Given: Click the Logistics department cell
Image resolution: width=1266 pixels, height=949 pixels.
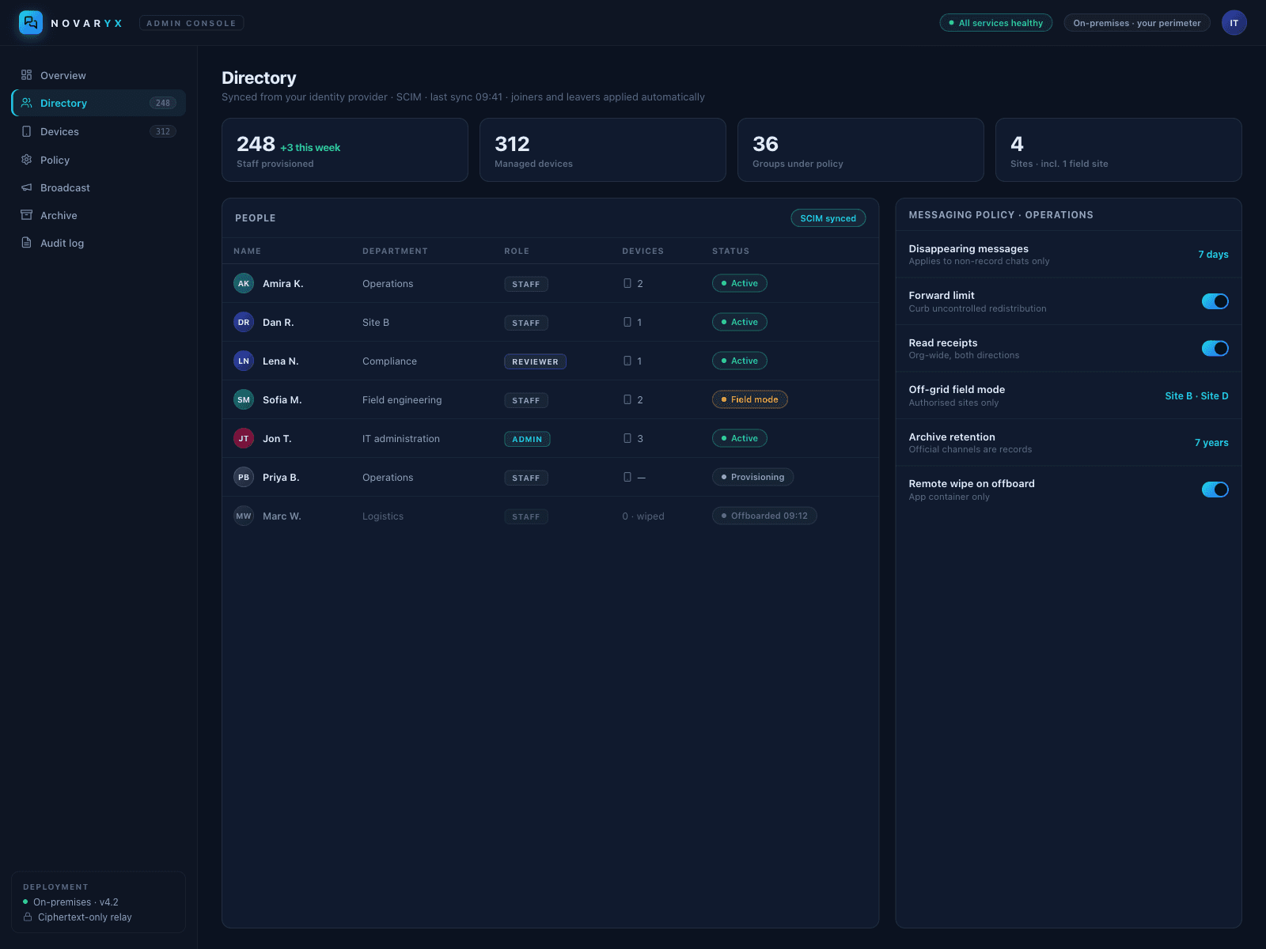Looking at the screenshot, I should tap(383, 516).
